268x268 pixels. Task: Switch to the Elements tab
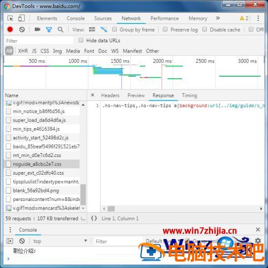pos(47,18)
